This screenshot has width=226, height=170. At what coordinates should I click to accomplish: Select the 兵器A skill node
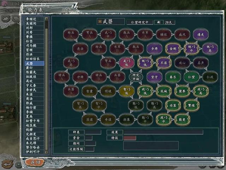71,91
